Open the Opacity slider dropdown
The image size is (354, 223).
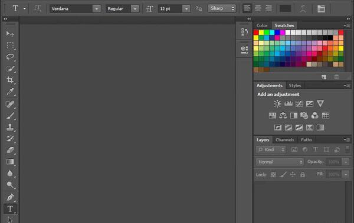click(x=346, y=162)
